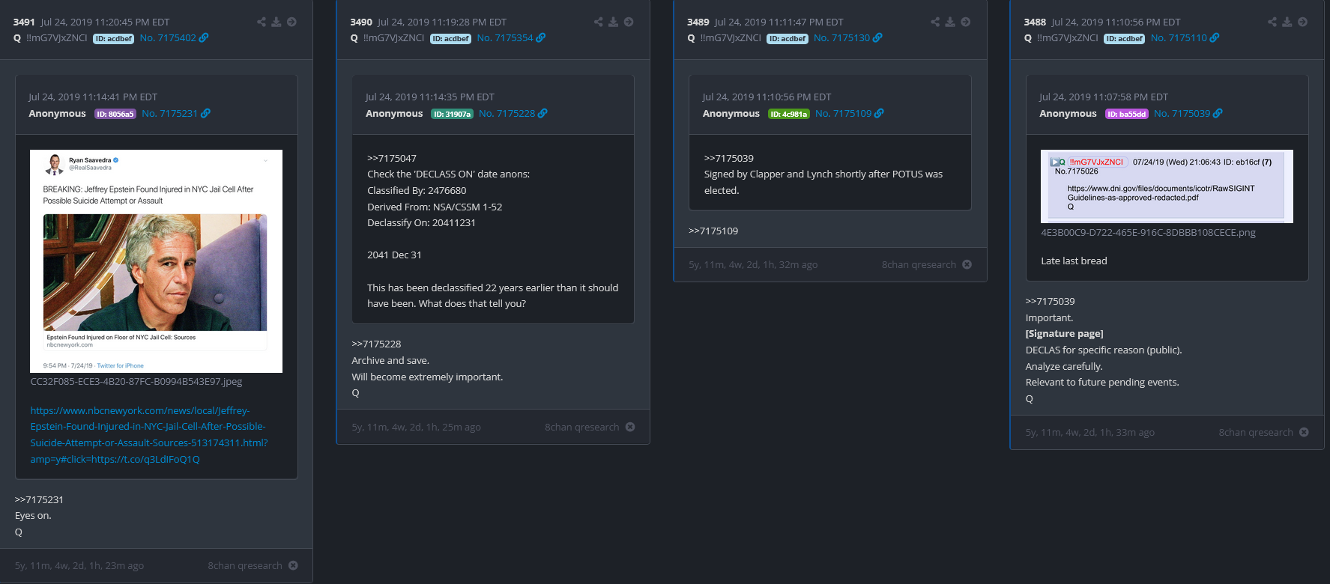Click ID badge 8056a5
Image resolution: width=1330 pixels, height=584 pixels.
click(x=115, y=114)
